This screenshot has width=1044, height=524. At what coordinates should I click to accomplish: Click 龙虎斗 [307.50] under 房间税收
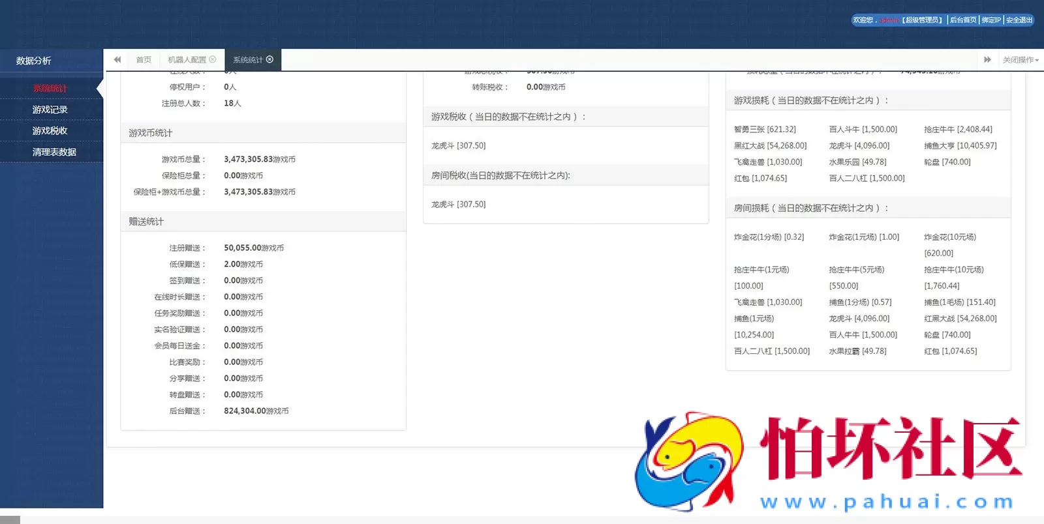(x=459, y=204)
